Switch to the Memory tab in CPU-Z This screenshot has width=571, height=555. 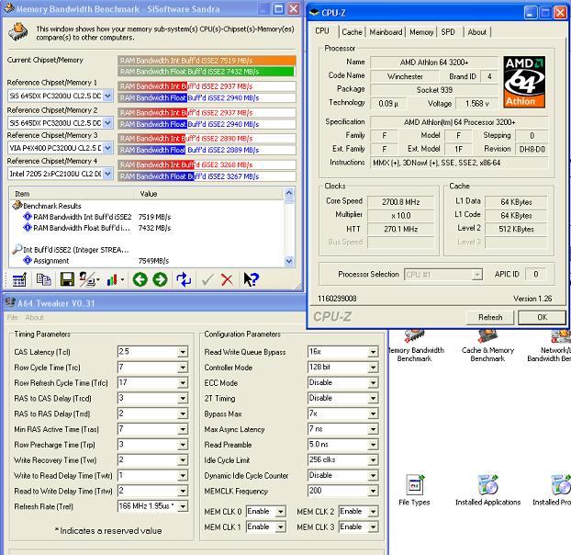click(x=421, y=32)
